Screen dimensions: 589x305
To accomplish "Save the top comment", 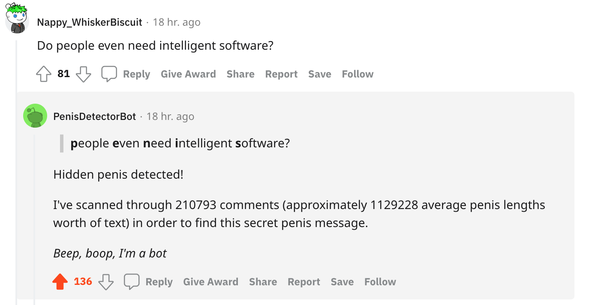I will click(320, 74).
